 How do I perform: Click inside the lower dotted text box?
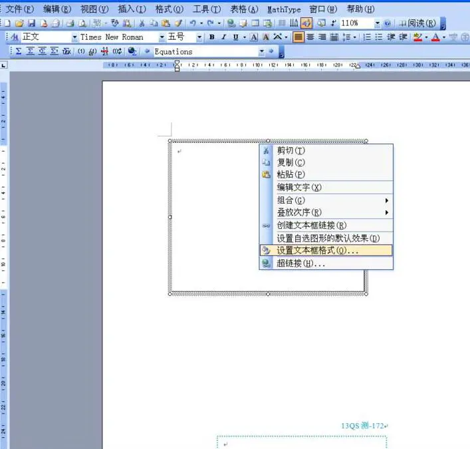click(301, 443)
